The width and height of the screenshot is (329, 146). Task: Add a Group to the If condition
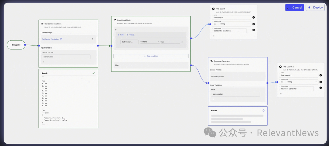(130, 35)
